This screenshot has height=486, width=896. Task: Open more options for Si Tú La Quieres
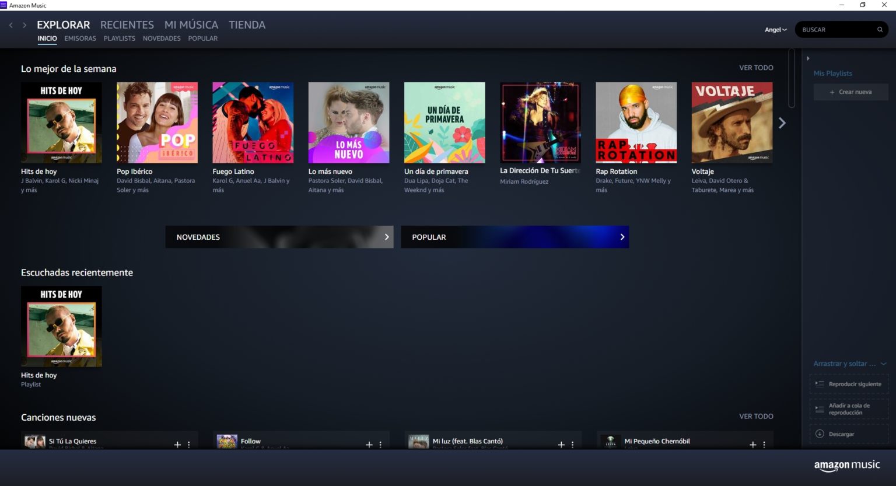(x=189, y=445)
